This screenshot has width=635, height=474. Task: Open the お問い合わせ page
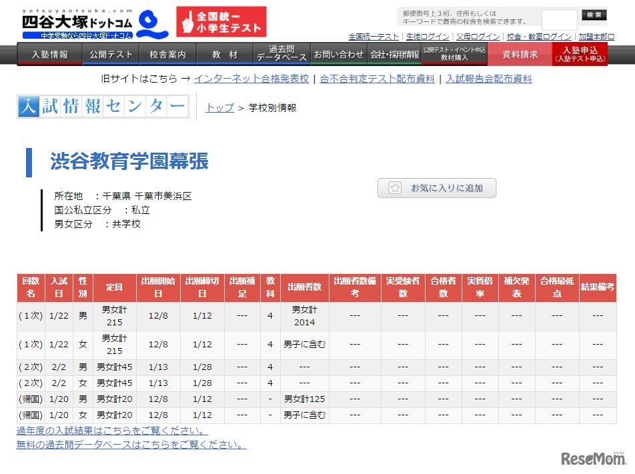[338, 53]
